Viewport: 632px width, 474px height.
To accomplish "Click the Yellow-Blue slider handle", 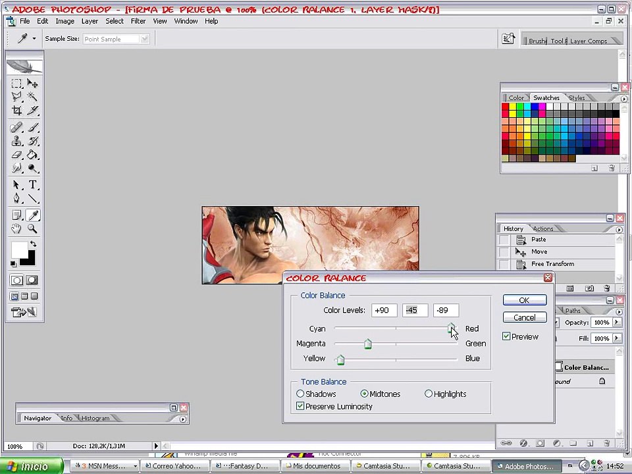I will tap(340, 359).
